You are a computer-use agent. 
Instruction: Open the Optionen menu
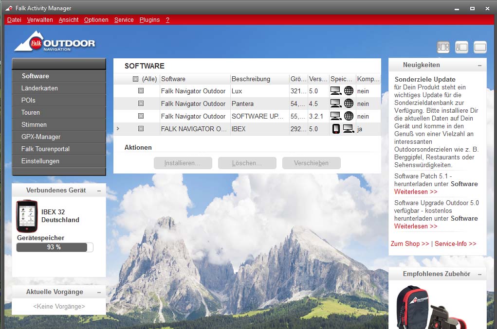96,20
